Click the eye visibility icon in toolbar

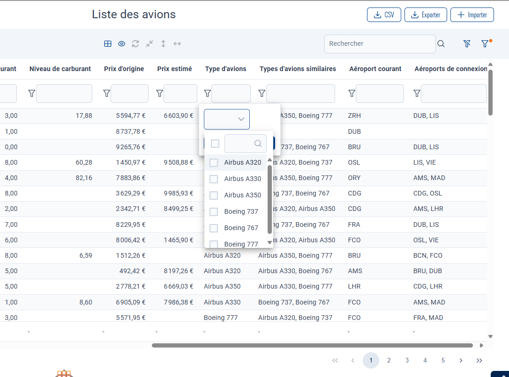tap(121, 43)
